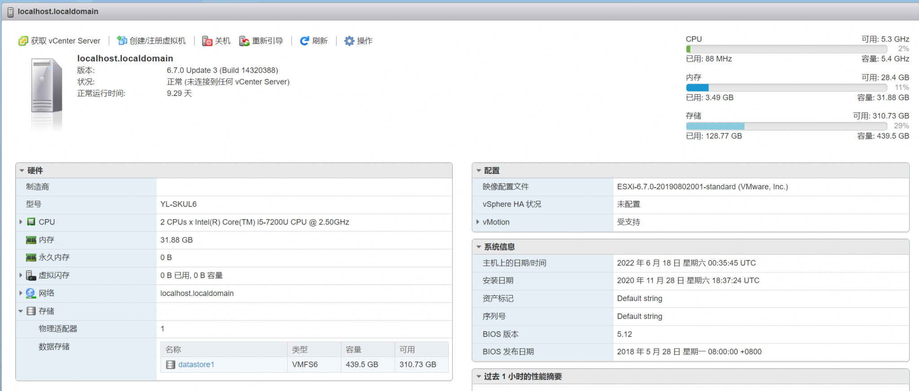This screenshot has width=919, height=391.
Task: Collapse the 硬件 hardware panel
Action: pos(22,170)
